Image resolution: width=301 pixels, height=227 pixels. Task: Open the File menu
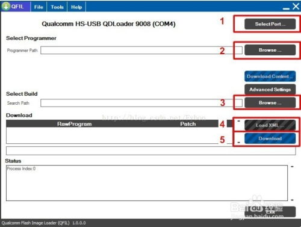pos(39,7)
